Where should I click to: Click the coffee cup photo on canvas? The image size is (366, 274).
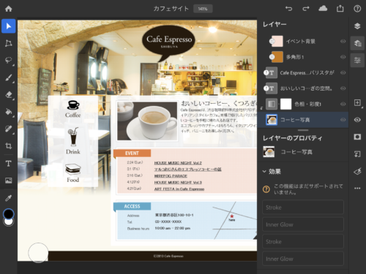pos(147,121)
